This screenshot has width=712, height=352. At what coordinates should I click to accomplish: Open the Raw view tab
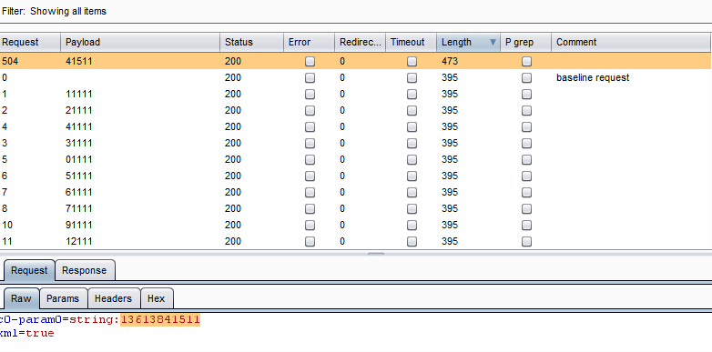21,298
